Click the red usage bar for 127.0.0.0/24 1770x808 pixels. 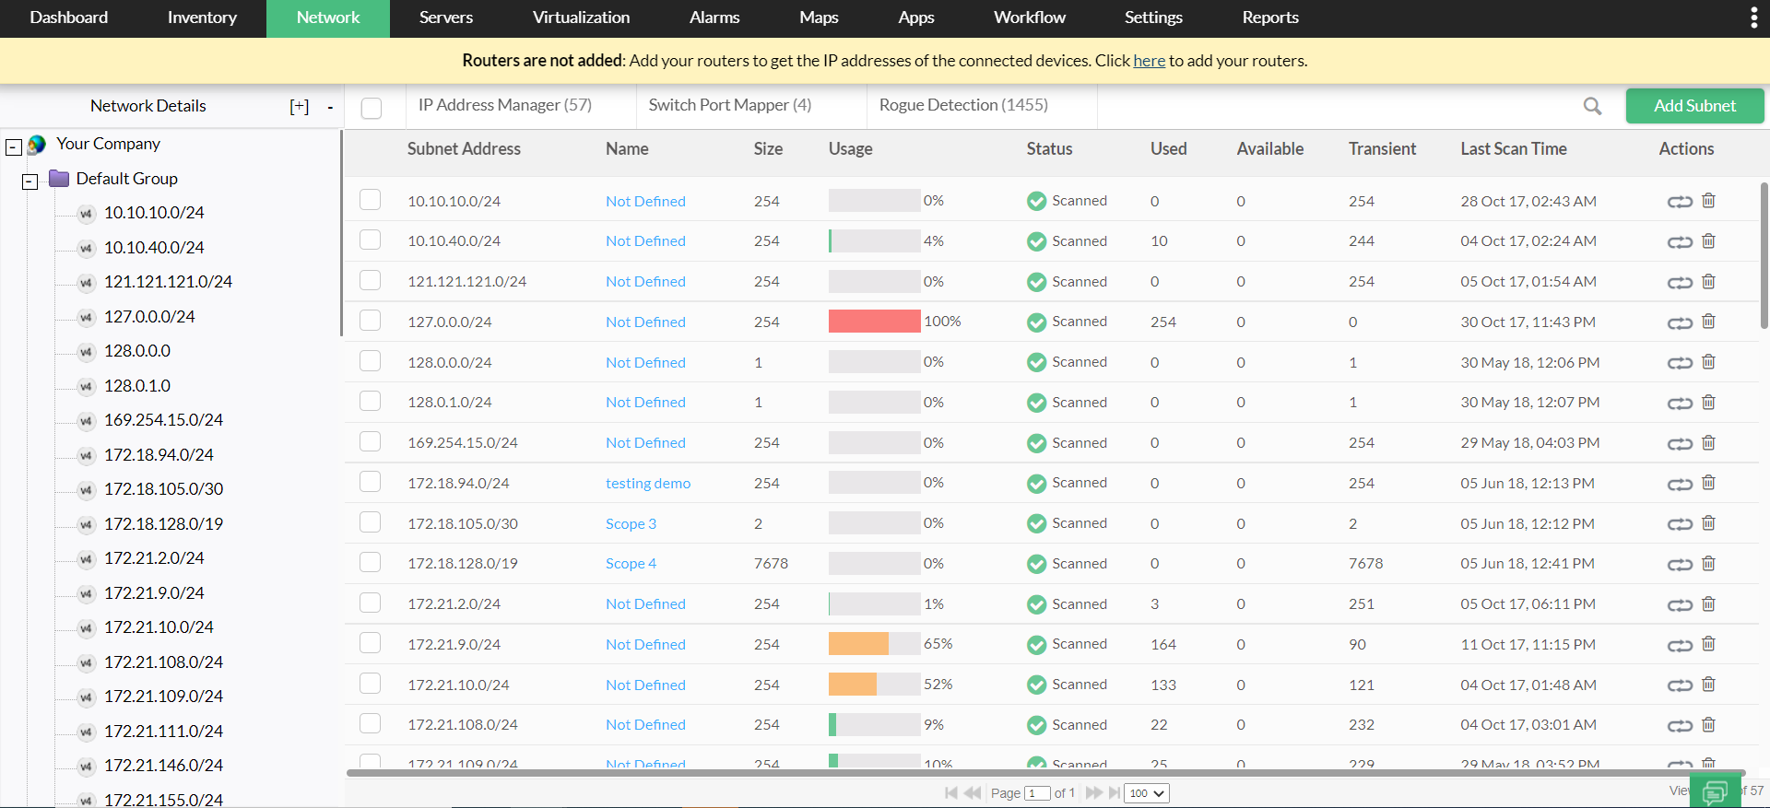(x=874, y=322)
